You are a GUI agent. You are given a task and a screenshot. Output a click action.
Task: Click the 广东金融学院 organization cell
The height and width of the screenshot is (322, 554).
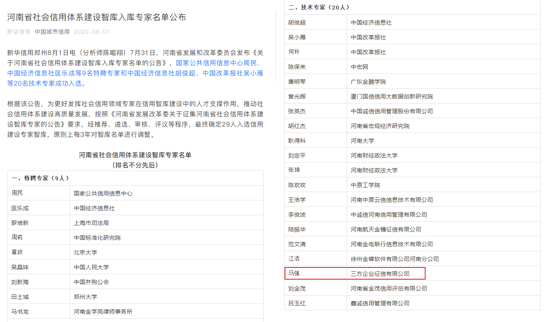[x=368, y=82]
